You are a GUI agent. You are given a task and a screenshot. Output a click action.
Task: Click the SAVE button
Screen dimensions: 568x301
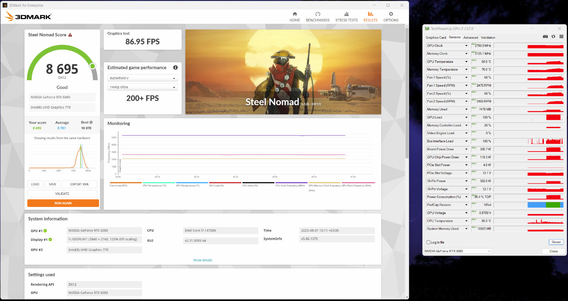click(53, 184)
